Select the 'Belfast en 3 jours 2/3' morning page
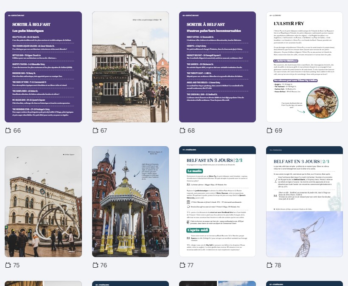The width and height of the screenshot is (348, 286). coord(217,201)
